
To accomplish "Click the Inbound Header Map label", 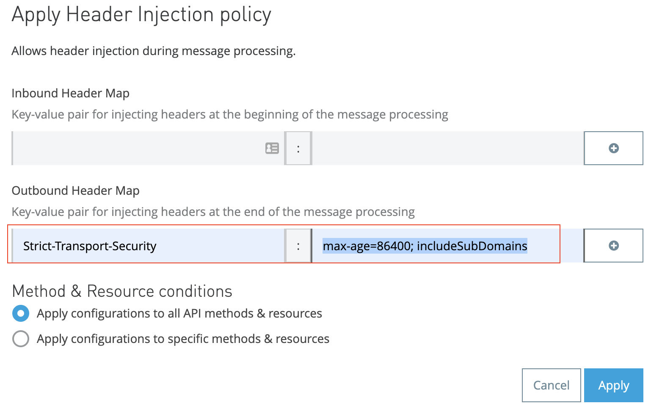I will click(71, 93).
